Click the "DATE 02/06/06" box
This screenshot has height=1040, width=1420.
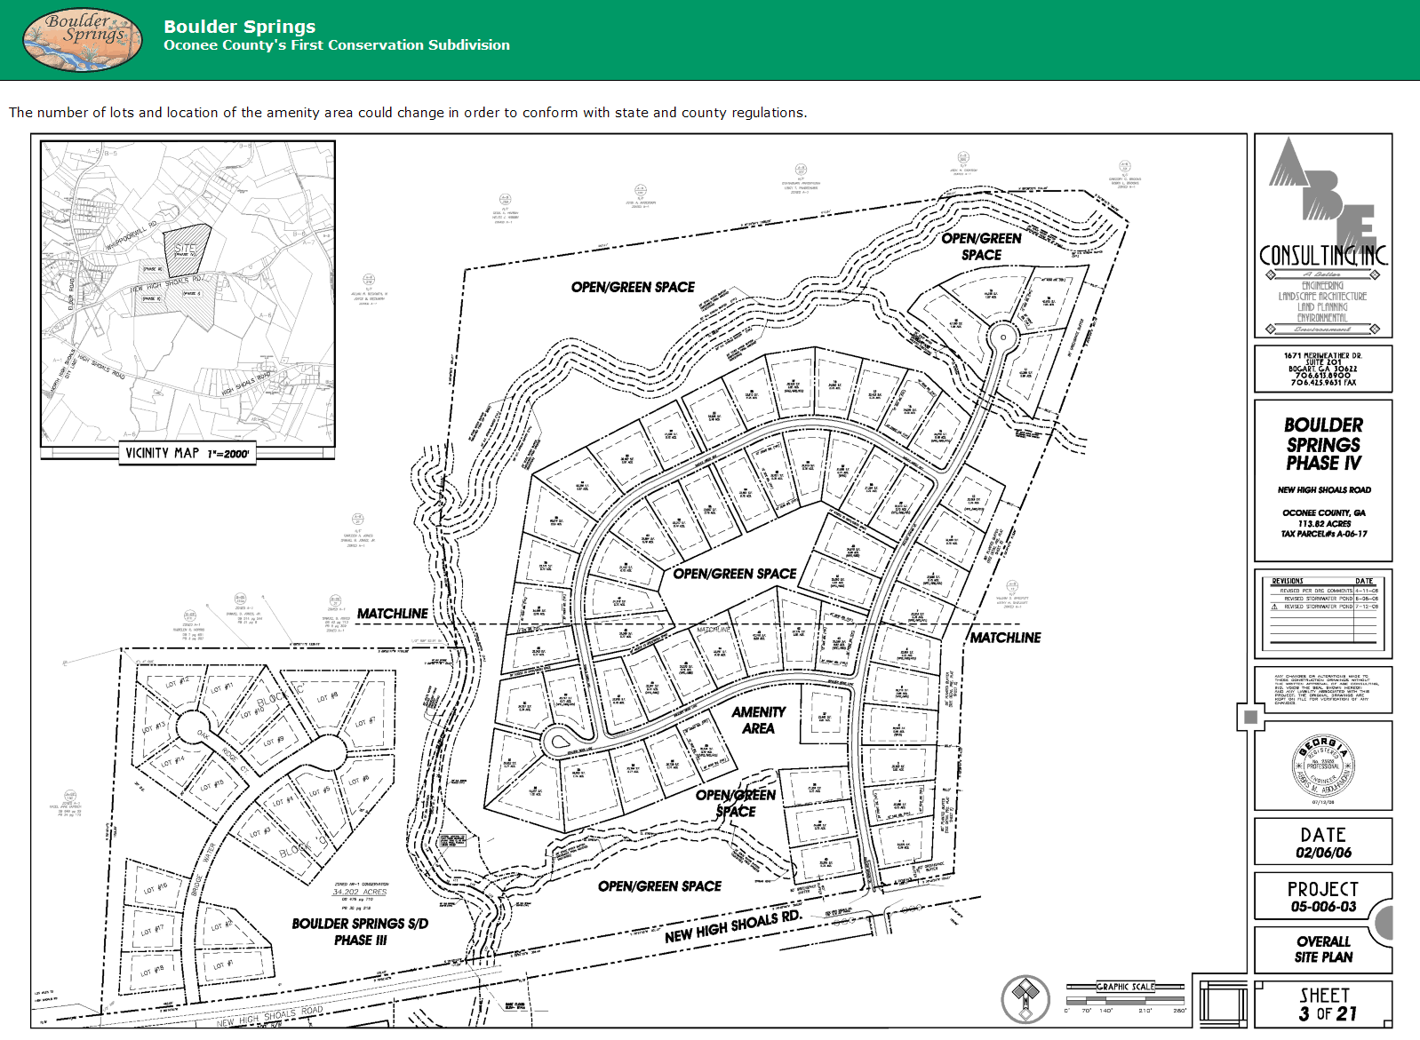(x=1323, y=842)
